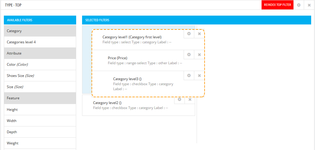Choose the Size (Size) filter without Shoes
The height and width of the screenshot is (150, 315).
[40, 87]
